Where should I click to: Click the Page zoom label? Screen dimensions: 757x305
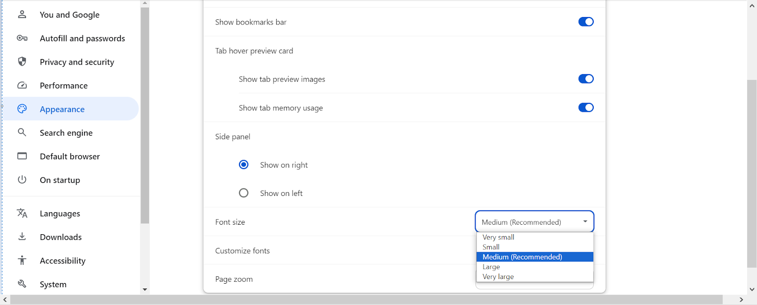(x=234, y=279)
